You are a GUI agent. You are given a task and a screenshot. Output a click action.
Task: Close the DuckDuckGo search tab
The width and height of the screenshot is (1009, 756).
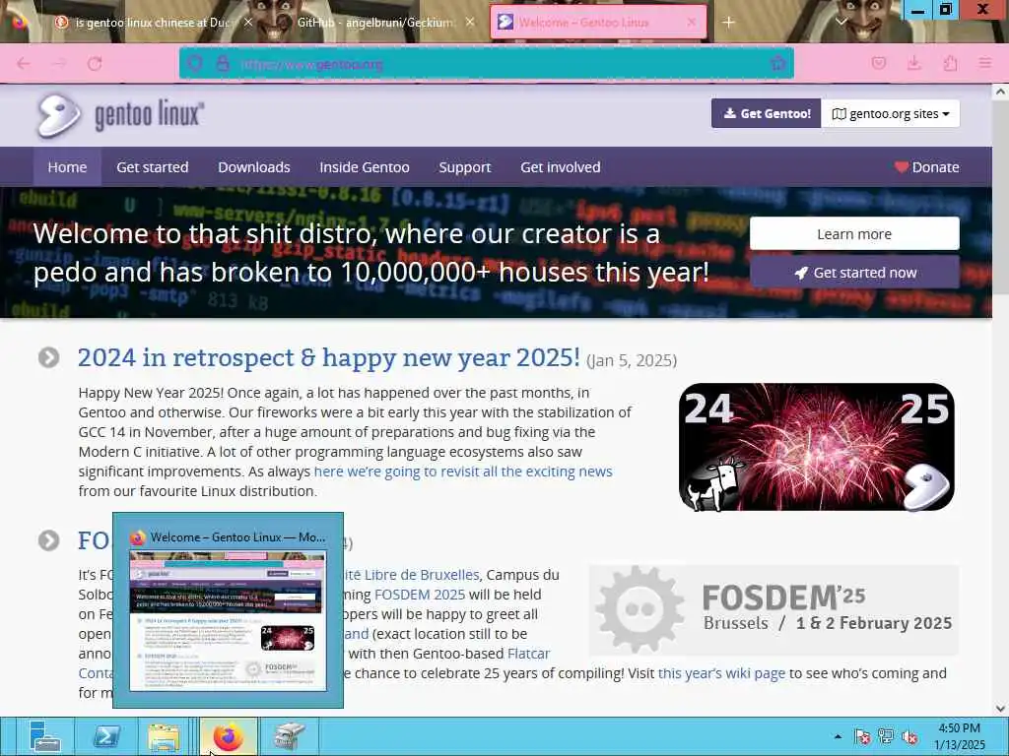tap(247, 23)
